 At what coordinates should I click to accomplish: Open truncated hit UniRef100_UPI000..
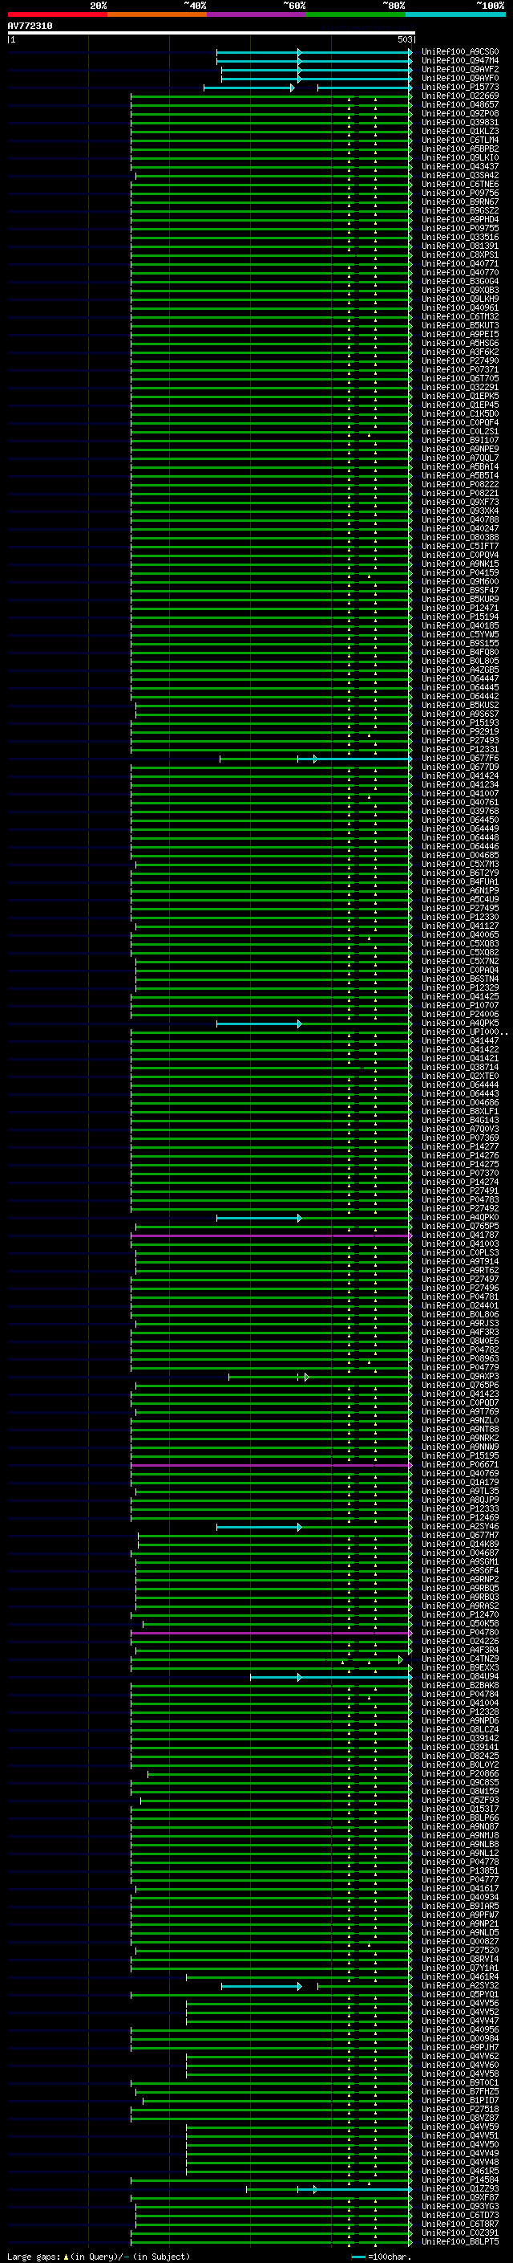point(464,1032)
